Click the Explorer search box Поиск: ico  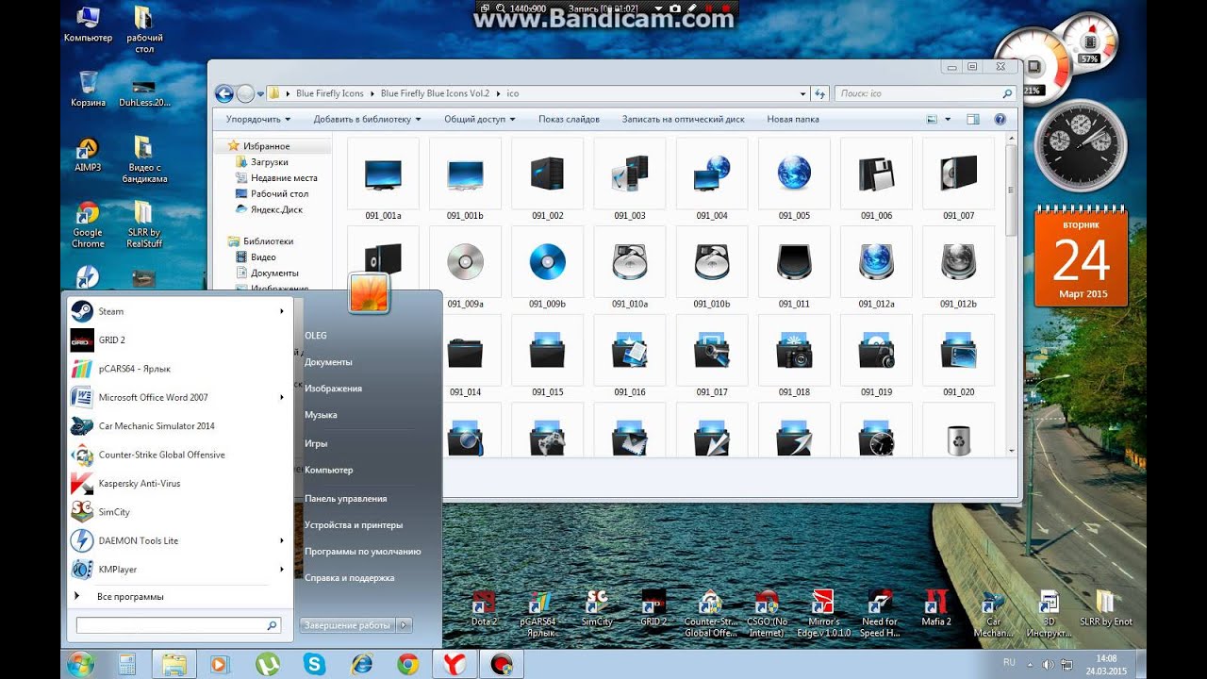925,93
